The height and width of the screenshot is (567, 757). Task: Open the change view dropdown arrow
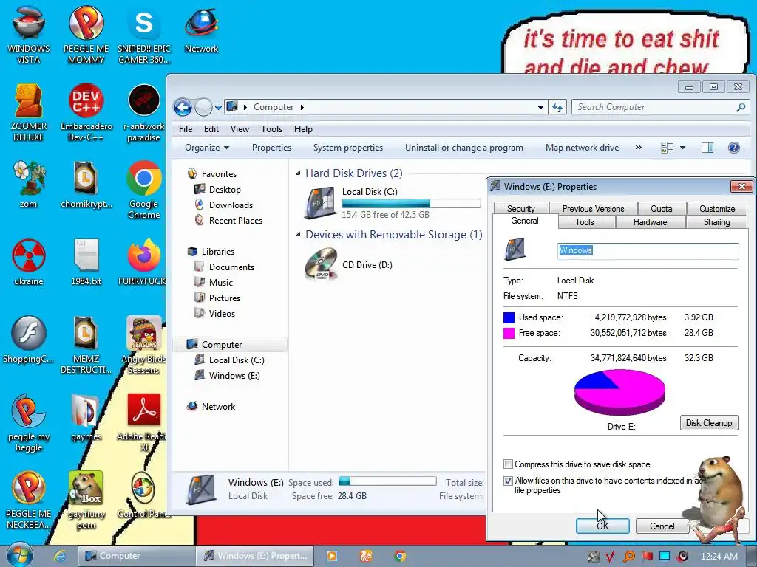pos(682,148)
